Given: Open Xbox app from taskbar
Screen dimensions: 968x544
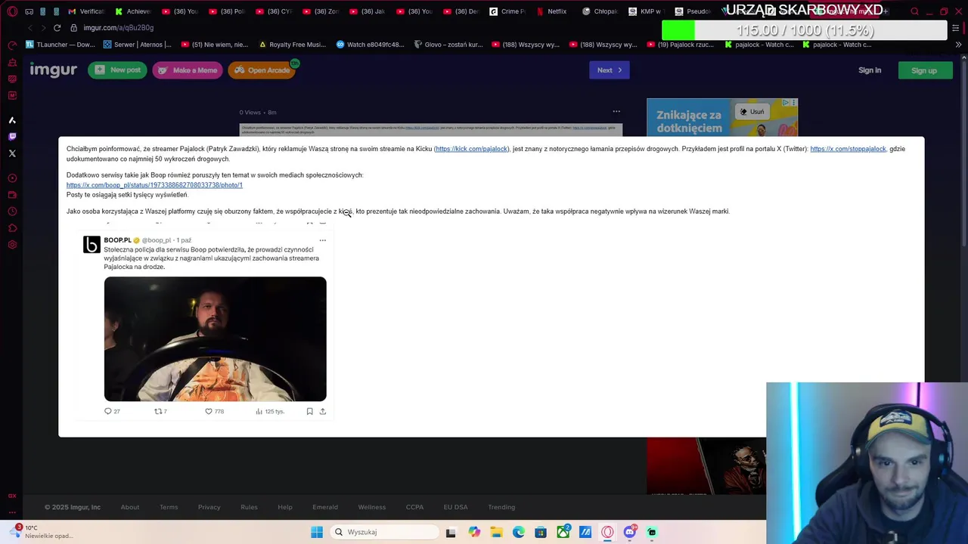Looking at the screenshot, I should pos(563,532).
